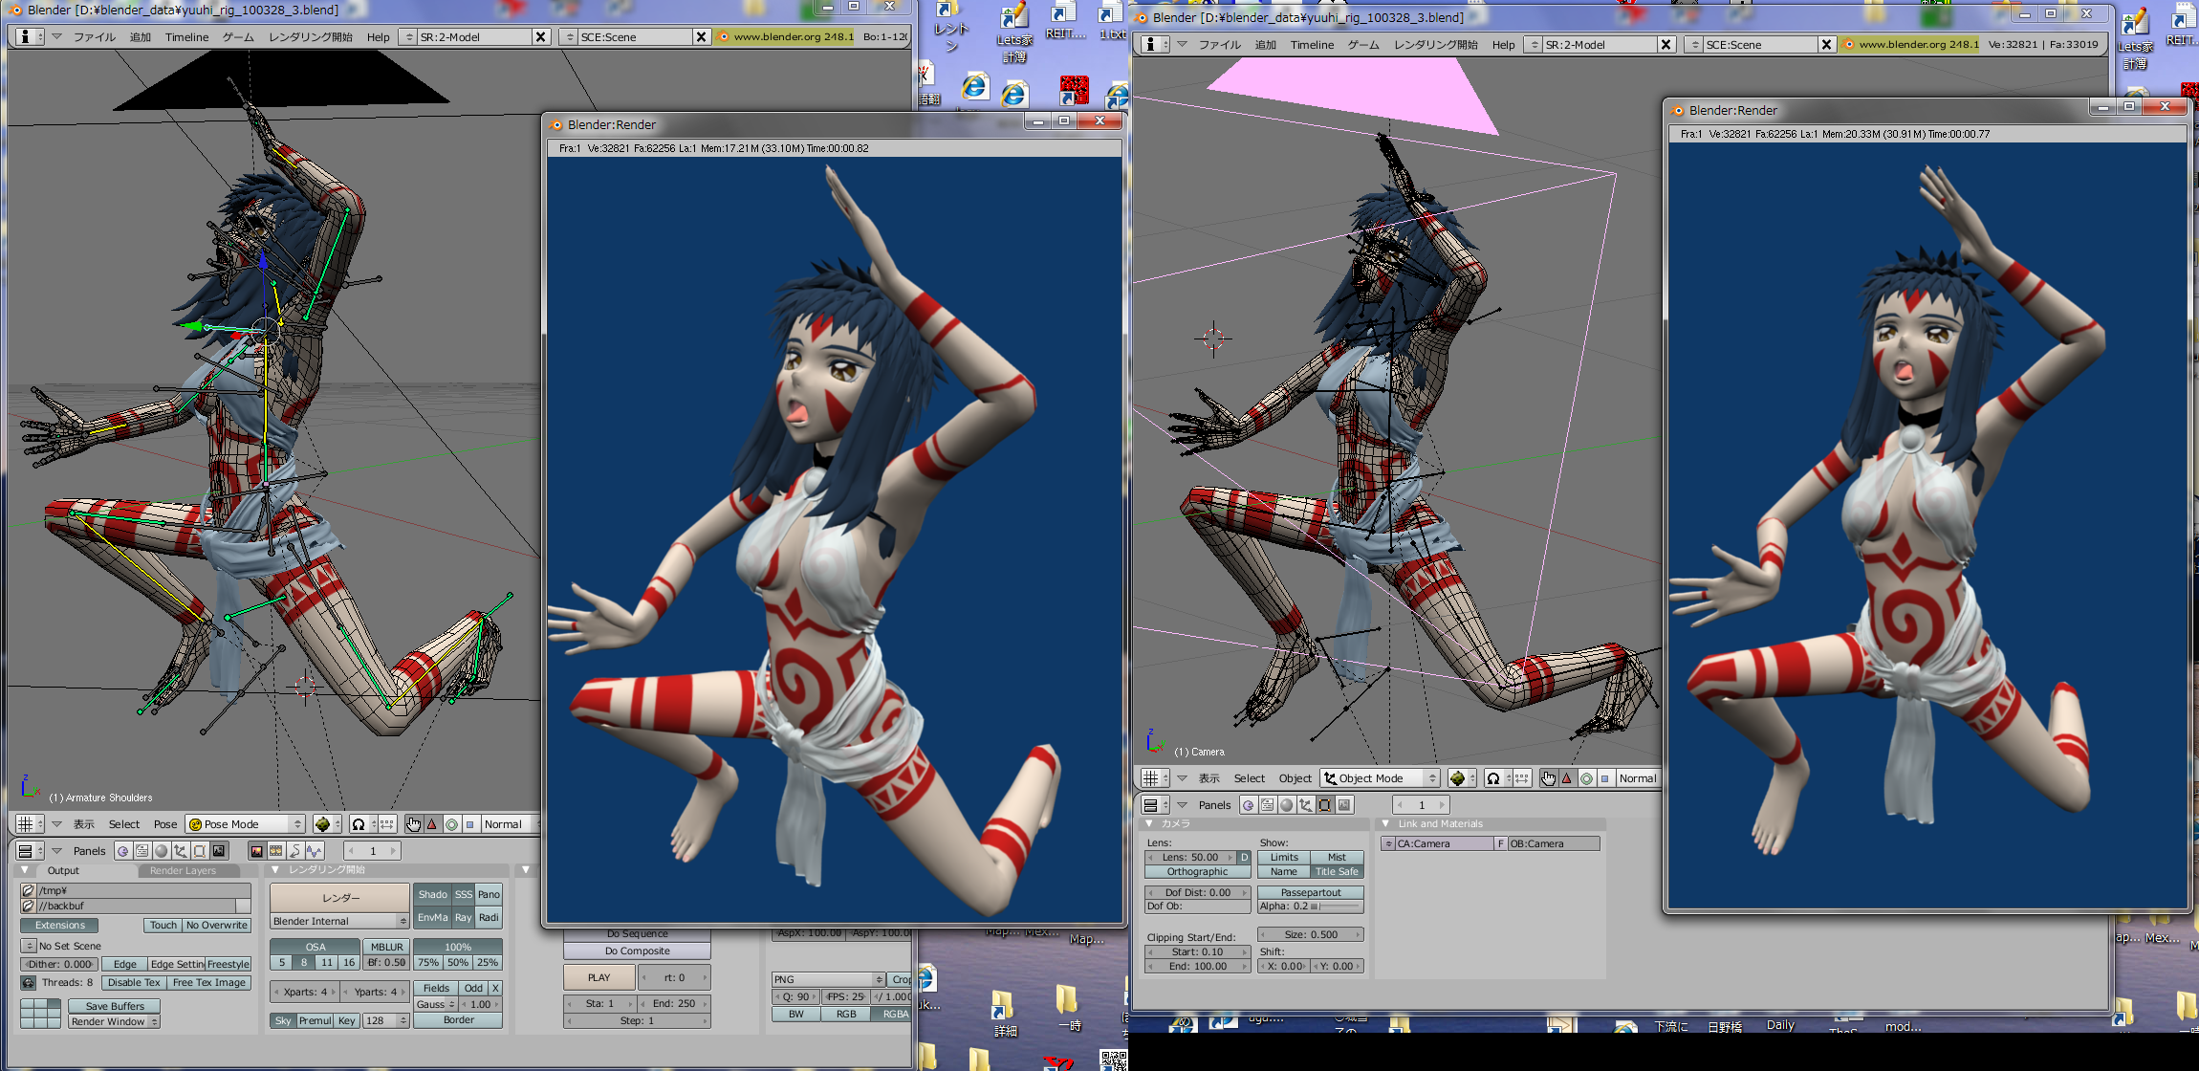Open Timeline menu in left Blender window
The width and height of the screenshot is (2199, 1071).
tap(186, 37)
